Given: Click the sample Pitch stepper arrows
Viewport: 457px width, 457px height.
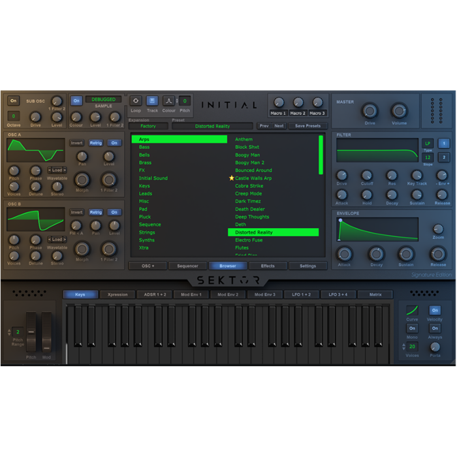Looking at the screenshot, I should [x=177, y=101].
